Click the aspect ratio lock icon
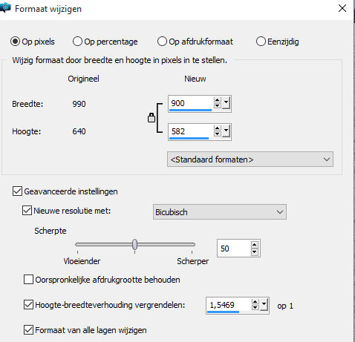This screenshot has width=355, height=342. pyautogui.click(x=152, y=118)
